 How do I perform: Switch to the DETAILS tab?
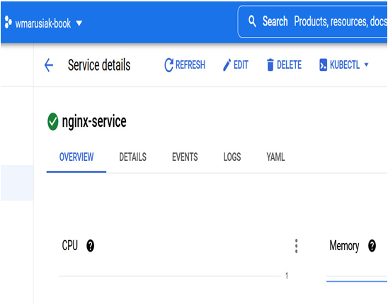(133, 157)
